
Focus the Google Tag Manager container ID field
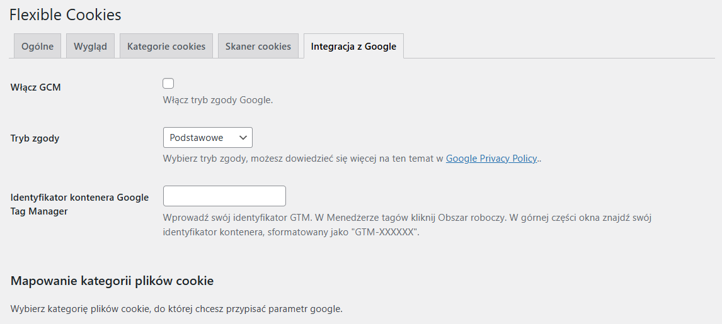[x=224, y=196]
